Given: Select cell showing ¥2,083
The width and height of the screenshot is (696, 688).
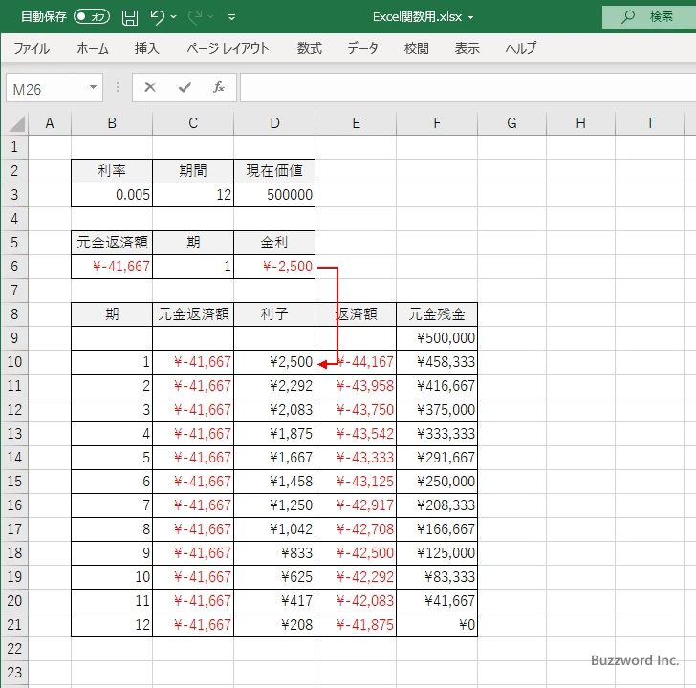Looking at the screenshot, I should click(274, 410).
